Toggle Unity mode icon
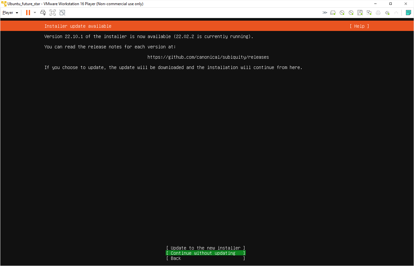 point(62,13)
